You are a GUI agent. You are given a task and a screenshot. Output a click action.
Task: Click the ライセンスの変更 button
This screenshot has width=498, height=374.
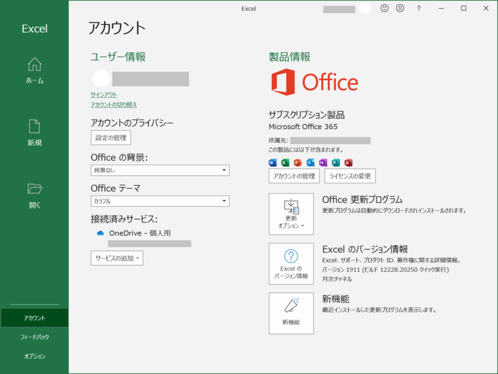[x=351, y=176]
